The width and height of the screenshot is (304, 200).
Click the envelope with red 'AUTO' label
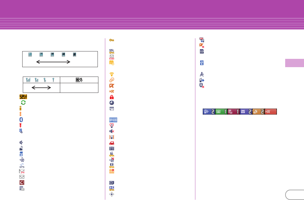click(112, 57)
